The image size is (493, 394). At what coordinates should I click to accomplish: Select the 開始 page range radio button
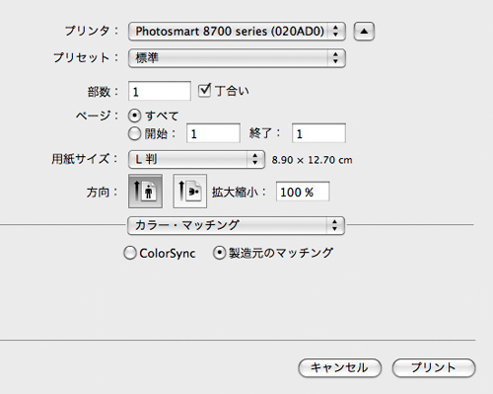click(x=134, y=133)
